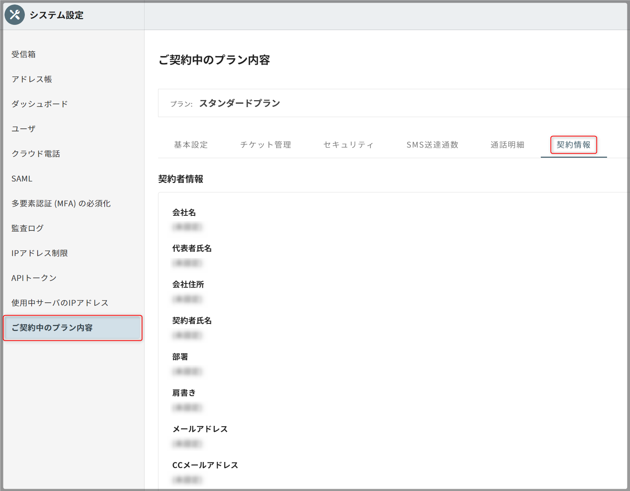The image size is (630, 491).
Task: Click ご契約中のプラン内容 in sidebar
Action: (x=52, y=328)
